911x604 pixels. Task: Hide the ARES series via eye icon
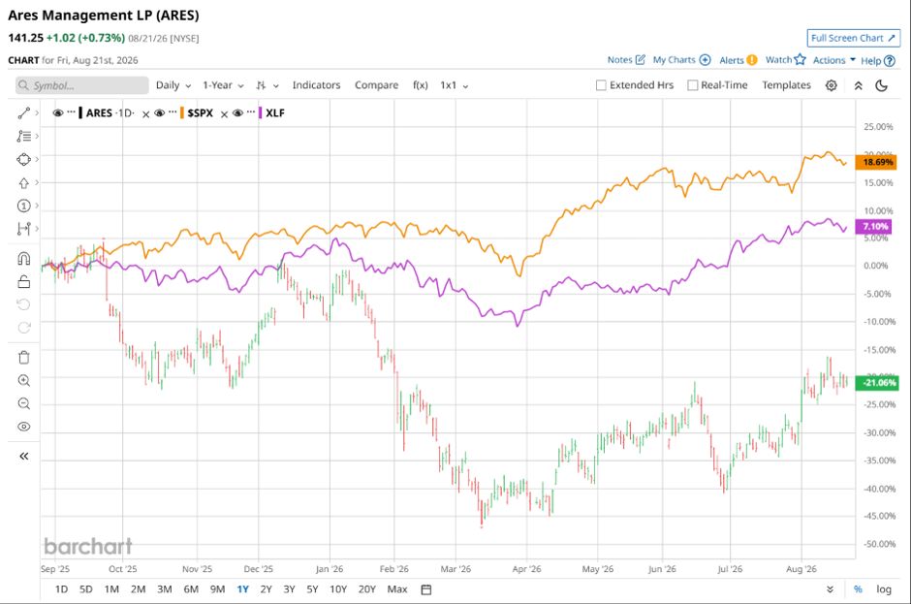click(57, 112)
